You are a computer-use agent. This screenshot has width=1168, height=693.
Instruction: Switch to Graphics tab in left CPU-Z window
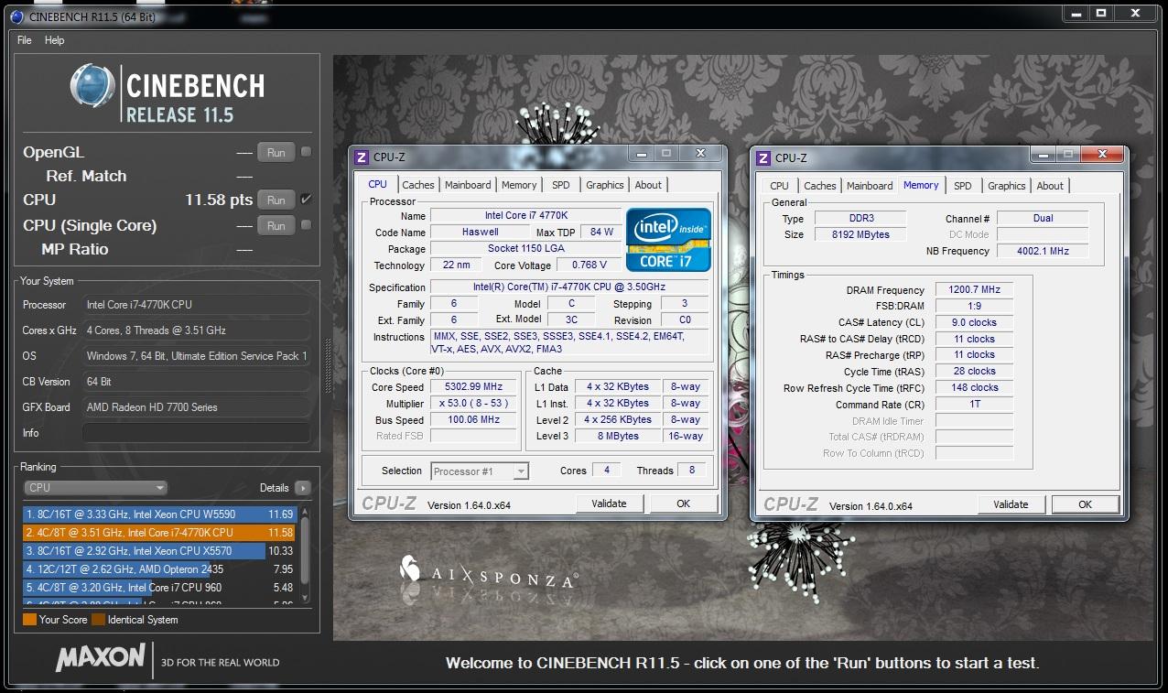[x=605, y=185]
